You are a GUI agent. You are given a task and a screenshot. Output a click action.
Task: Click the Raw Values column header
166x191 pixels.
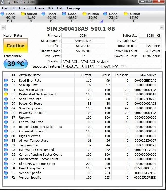[x=148, y=75]
